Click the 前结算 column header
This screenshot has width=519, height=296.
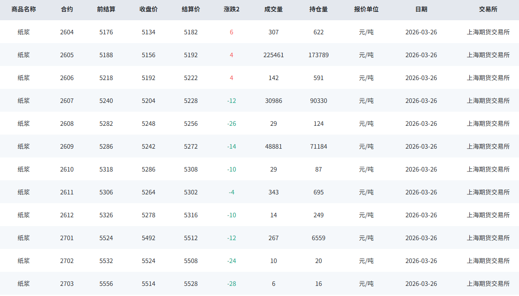click(x=106, y=9)
